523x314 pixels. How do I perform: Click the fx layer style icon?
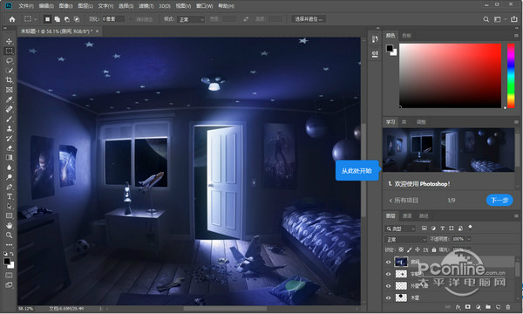pos(458,307)
